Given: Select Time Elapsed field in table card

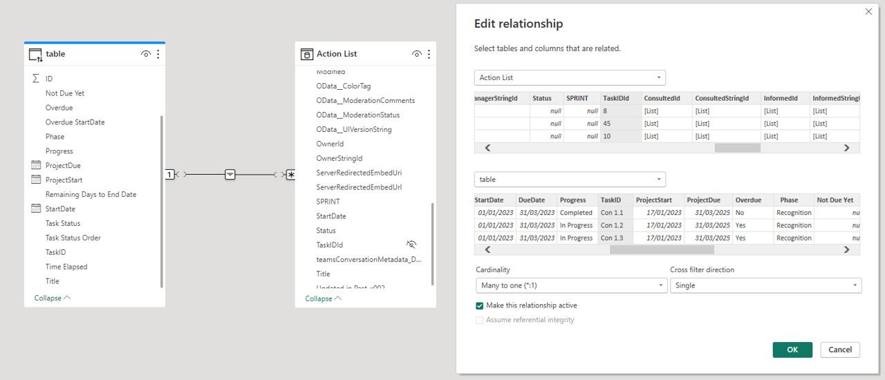Looking at the screenshot, I should [66, 267].
